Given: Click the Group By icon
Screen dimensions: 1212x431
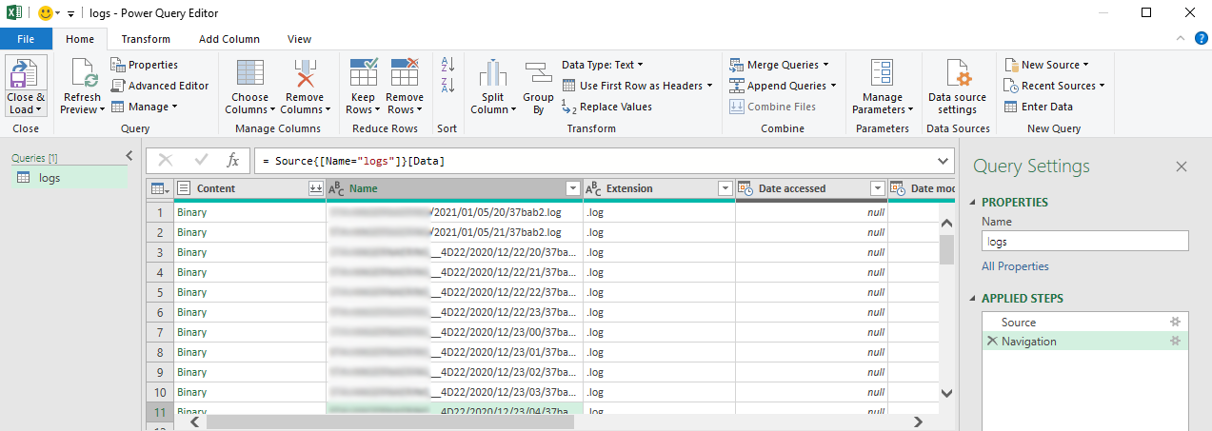Looking at the screenshot, I should click(x=539, y=73).
